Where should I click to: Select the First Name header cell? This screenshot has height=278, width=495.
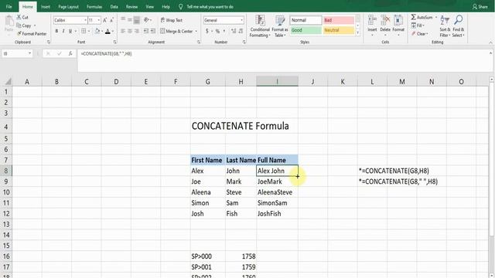tap(208, 160)
